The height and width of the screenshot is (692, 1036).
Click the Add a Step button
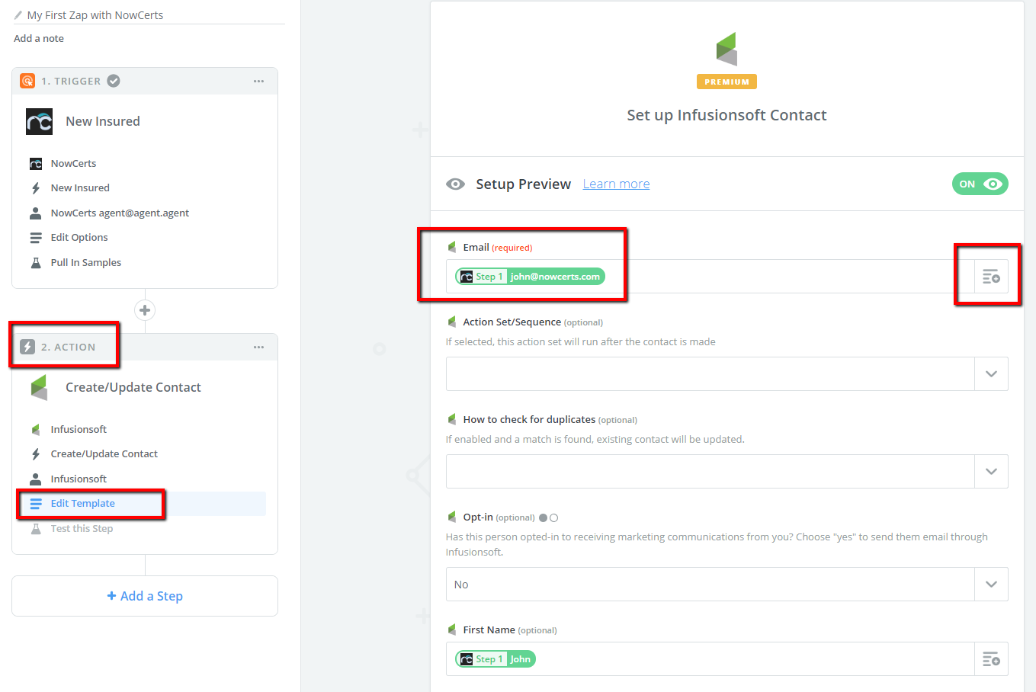(145, 596)
